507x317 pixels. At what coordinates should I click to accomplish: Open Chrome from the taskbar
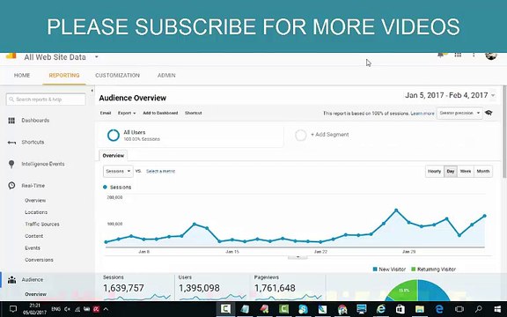pyautogui.click(x=342, y=309)
